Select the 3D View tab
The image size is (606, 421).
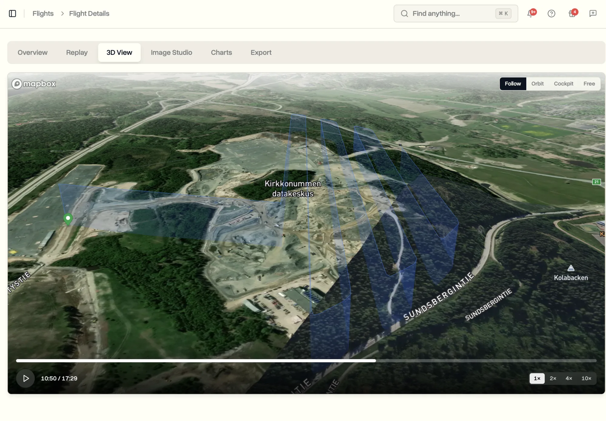119,52
